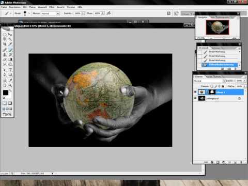
Task: Select the Ebene 1 layer mask thumbnail
Action: pos(212,92)
